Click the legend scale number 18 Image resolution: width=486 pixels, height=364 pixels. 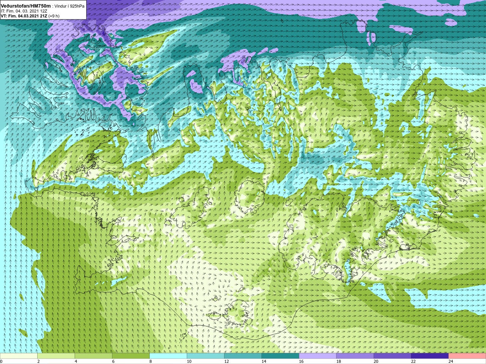[x=339, y=362]
